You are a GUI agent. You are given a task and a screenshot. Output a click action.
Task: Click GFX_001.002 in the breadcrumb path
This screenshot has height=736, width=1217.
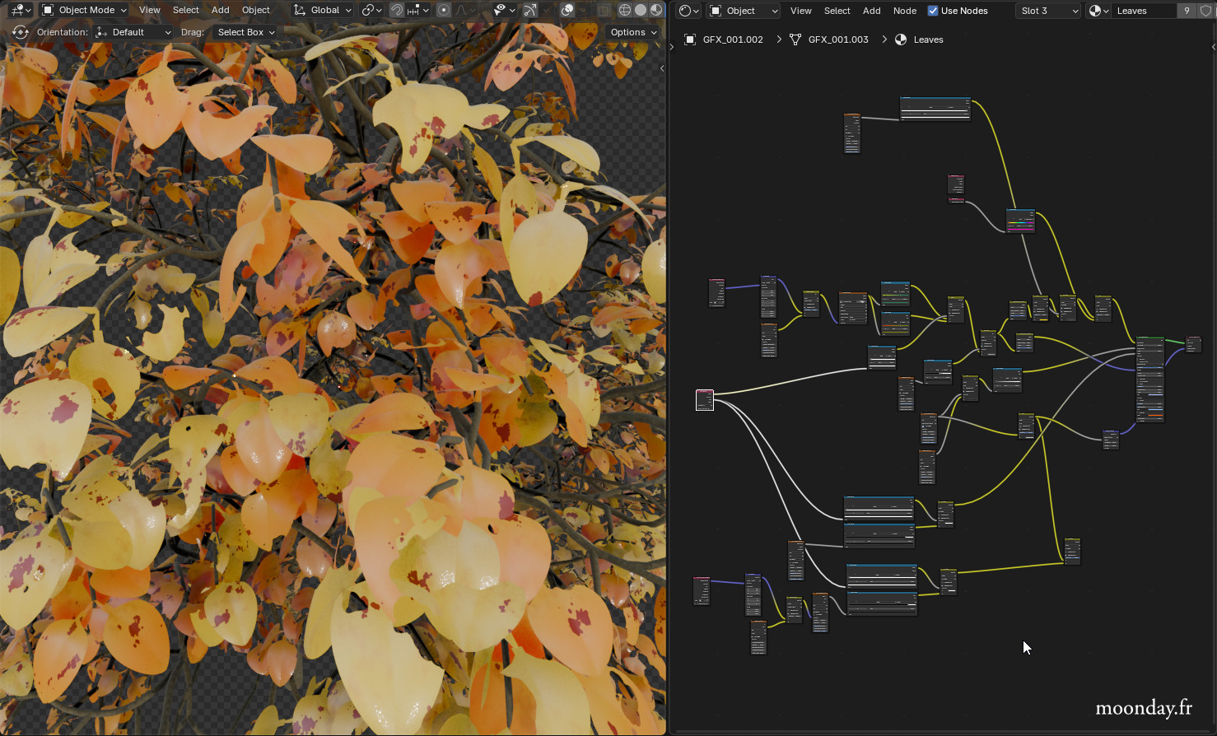pyautogui.click(x=732, y=40)
